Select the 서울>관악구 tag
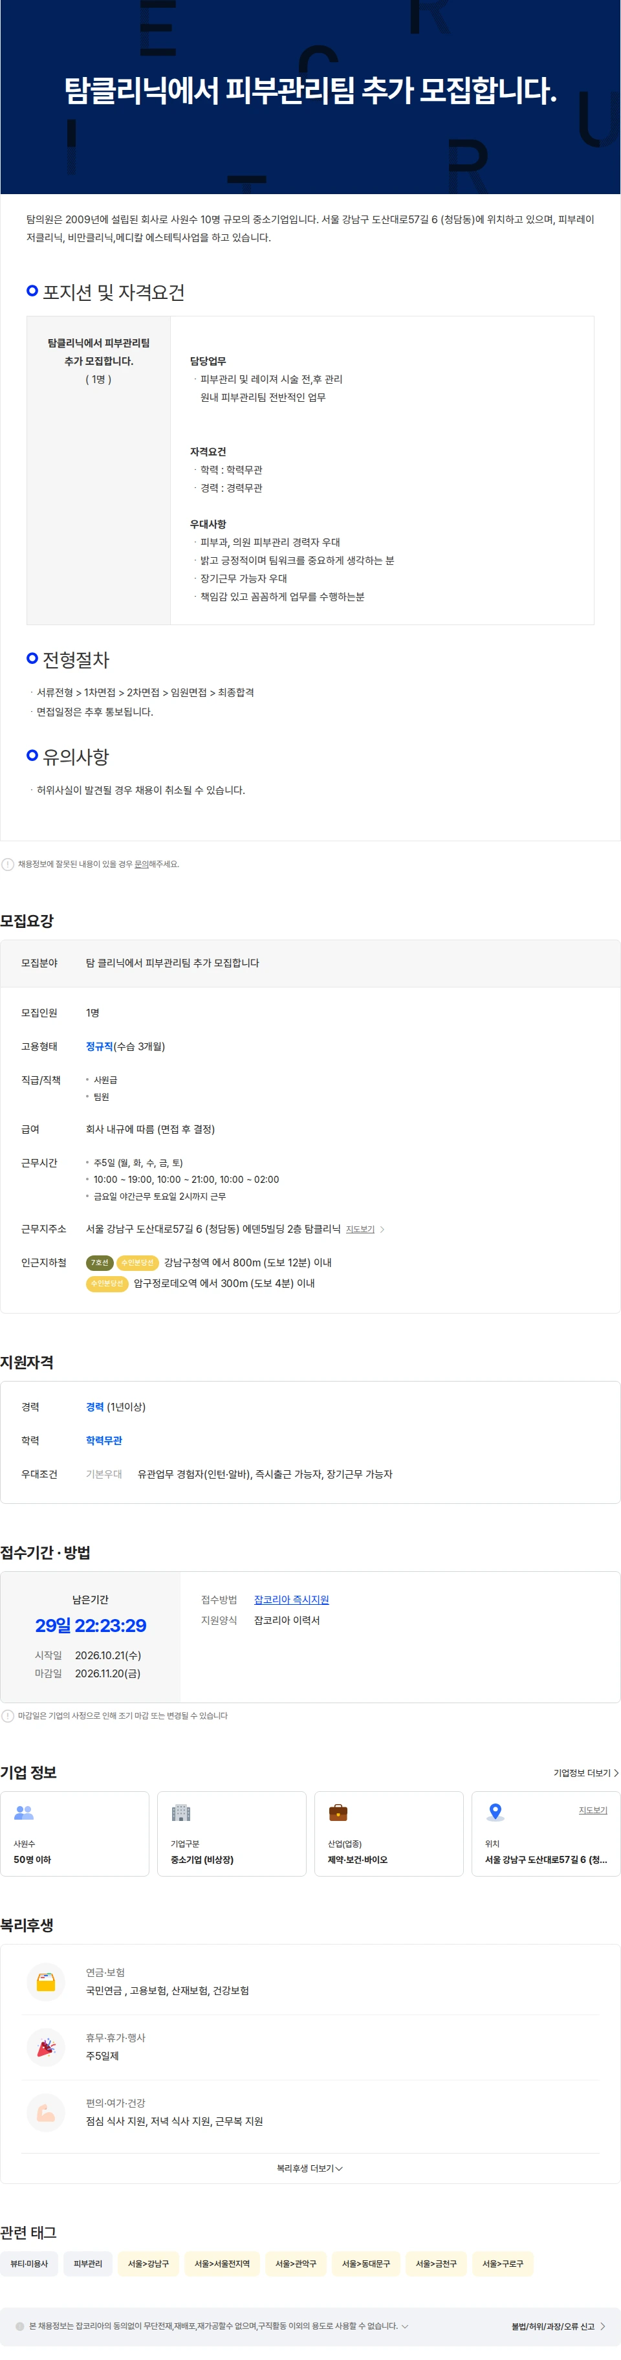This screenshot has height=2360, width=621. pyautogui.click(x=296, y=2264)
